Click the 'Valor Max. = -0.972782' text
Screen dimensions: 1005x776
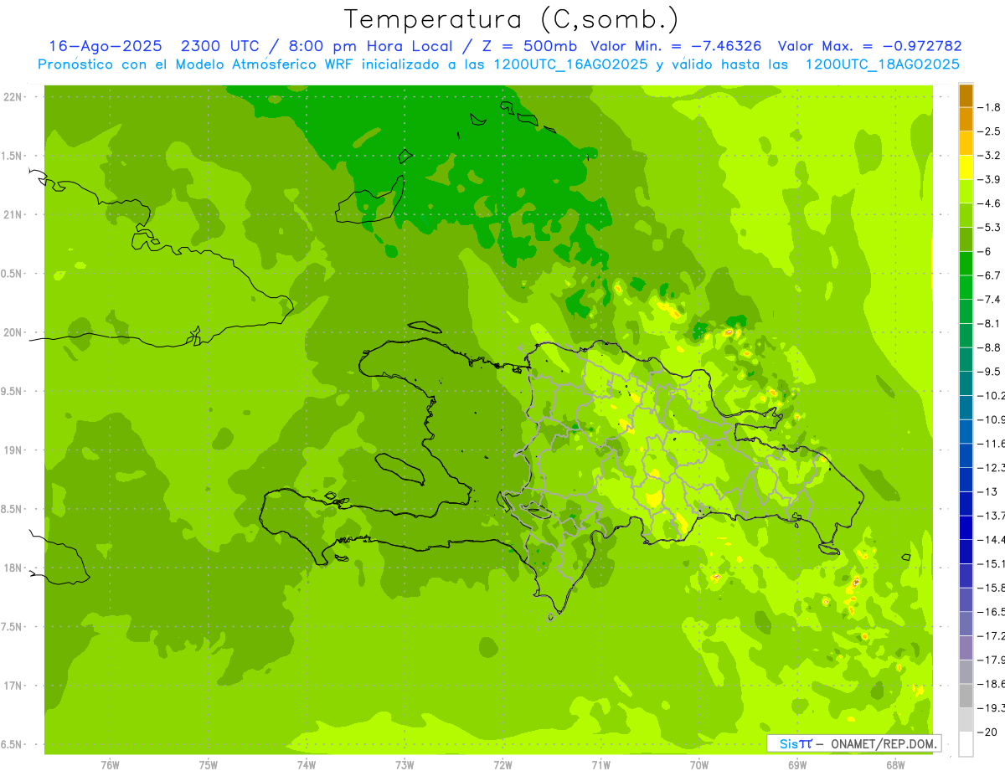(x=869, y=46)
